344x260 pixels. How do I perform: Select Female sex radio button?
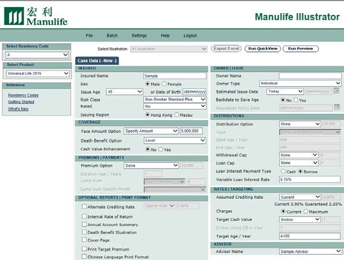(164, 84)
